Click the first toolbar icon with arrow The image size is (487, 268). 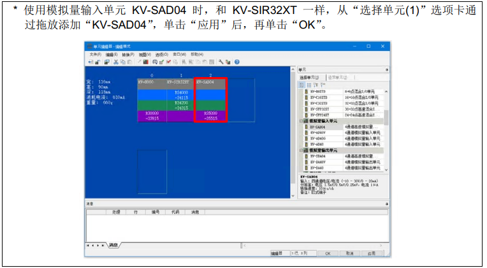click(x=91, y=62)
